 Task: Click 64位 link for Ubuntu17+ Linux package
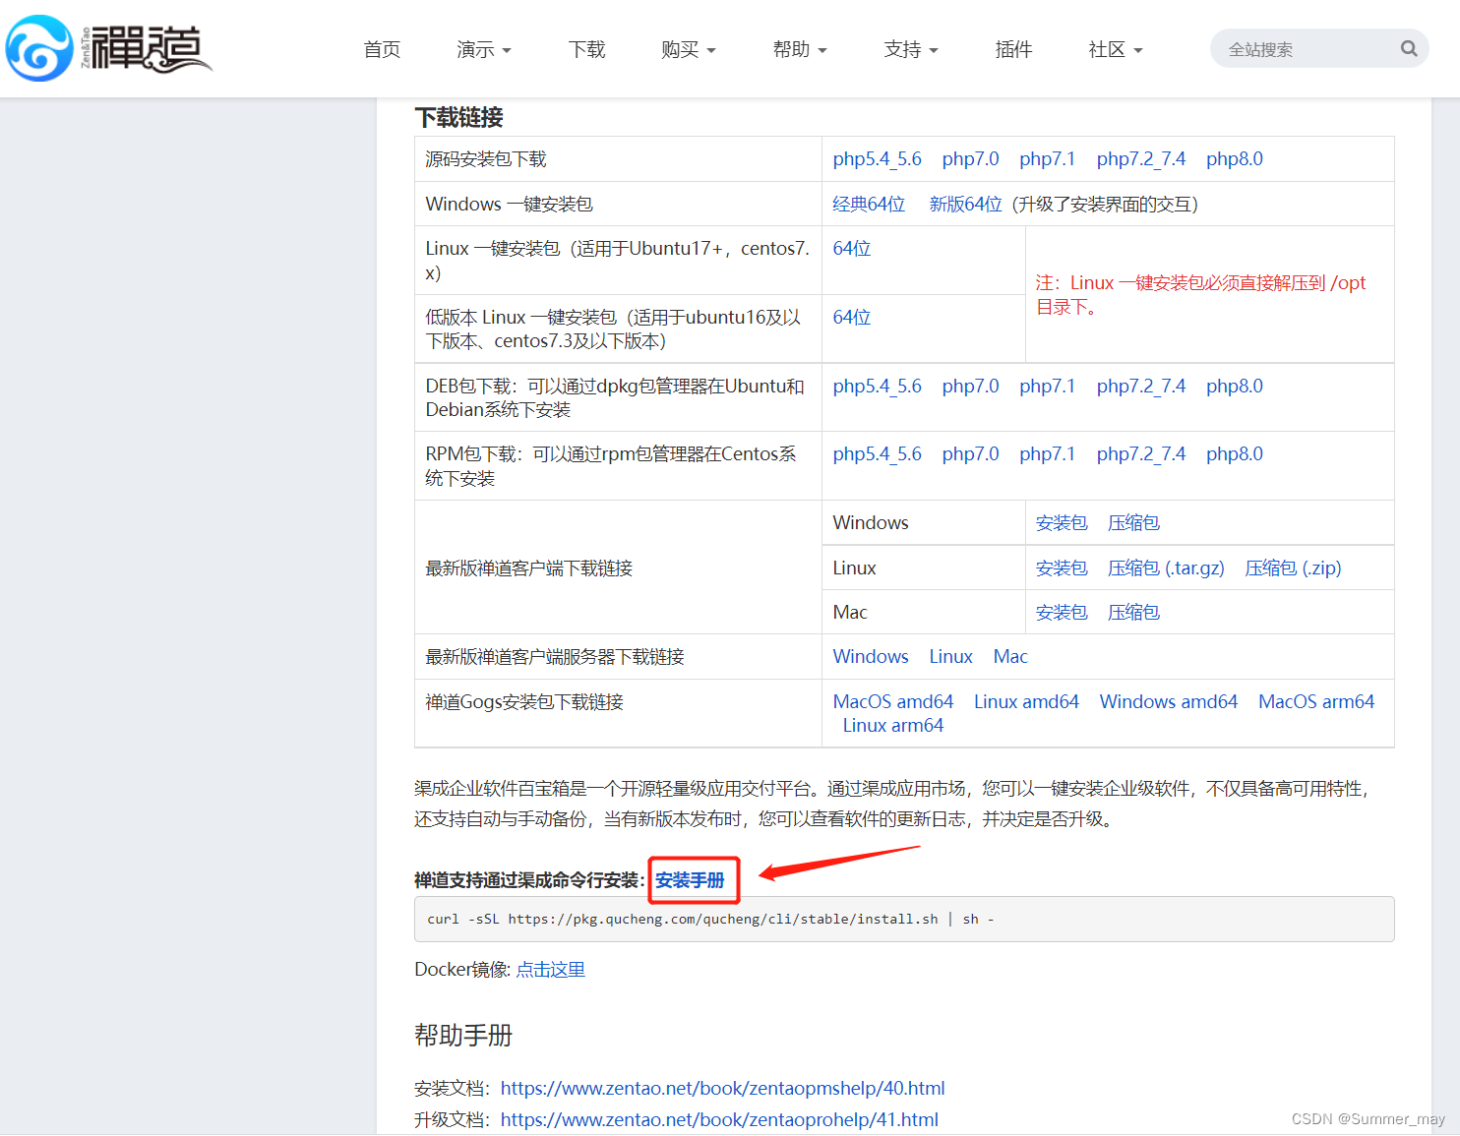point(852,249)
